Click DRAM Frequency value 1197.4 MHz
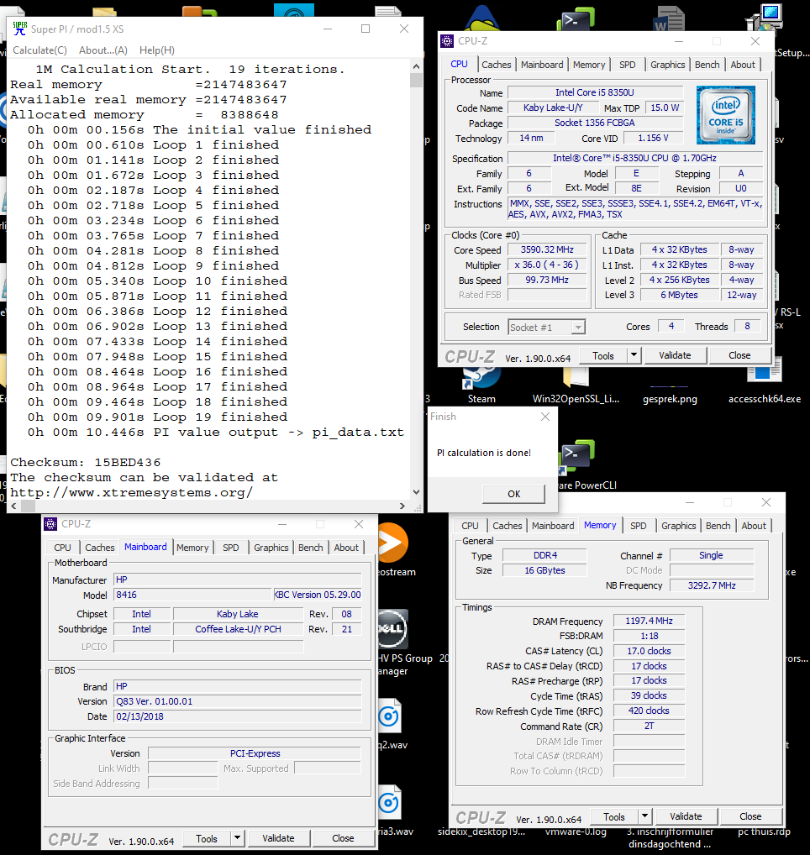The height and width of the screenshot is (855, 810). click(x=649, y=621)
